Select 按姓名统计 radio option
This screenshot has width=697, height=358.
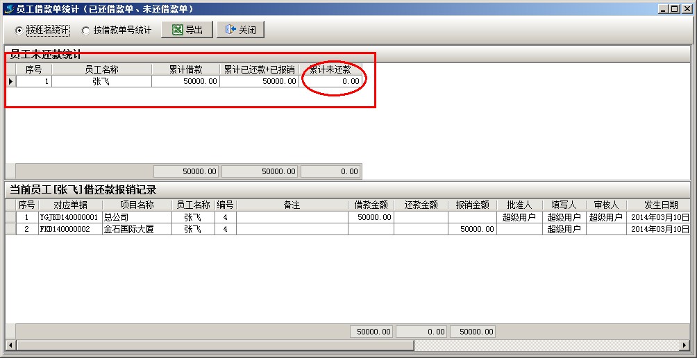[19, 31]
